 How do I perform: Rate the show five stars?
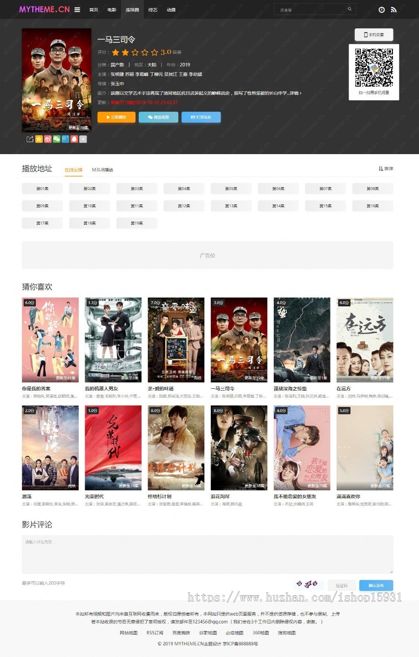pos(155,52)
